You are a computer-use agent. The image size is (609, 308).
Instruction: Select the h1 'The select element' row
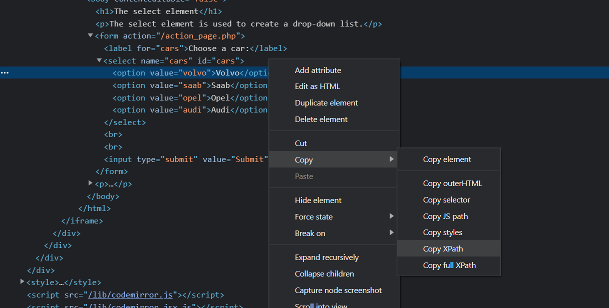point(159,11)
